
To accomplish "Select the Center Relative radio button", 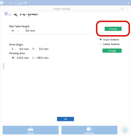I will [101, 44].
